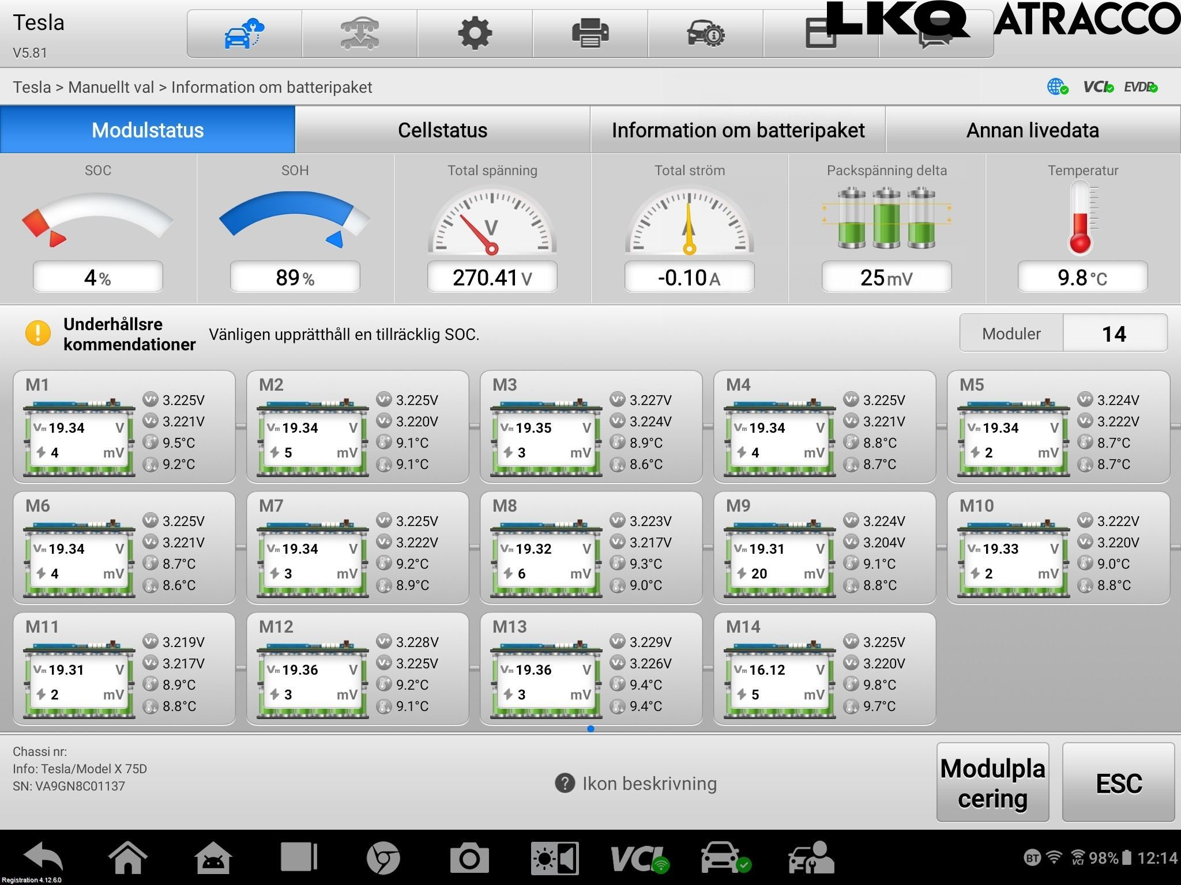This screenshot has width=1181, height=885.
Task: Tap the vehicle data download icon
Action: 359,33
